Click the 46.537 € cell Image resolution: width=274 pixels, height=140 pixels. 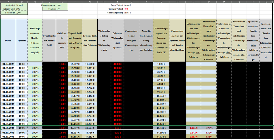[75, 133]
